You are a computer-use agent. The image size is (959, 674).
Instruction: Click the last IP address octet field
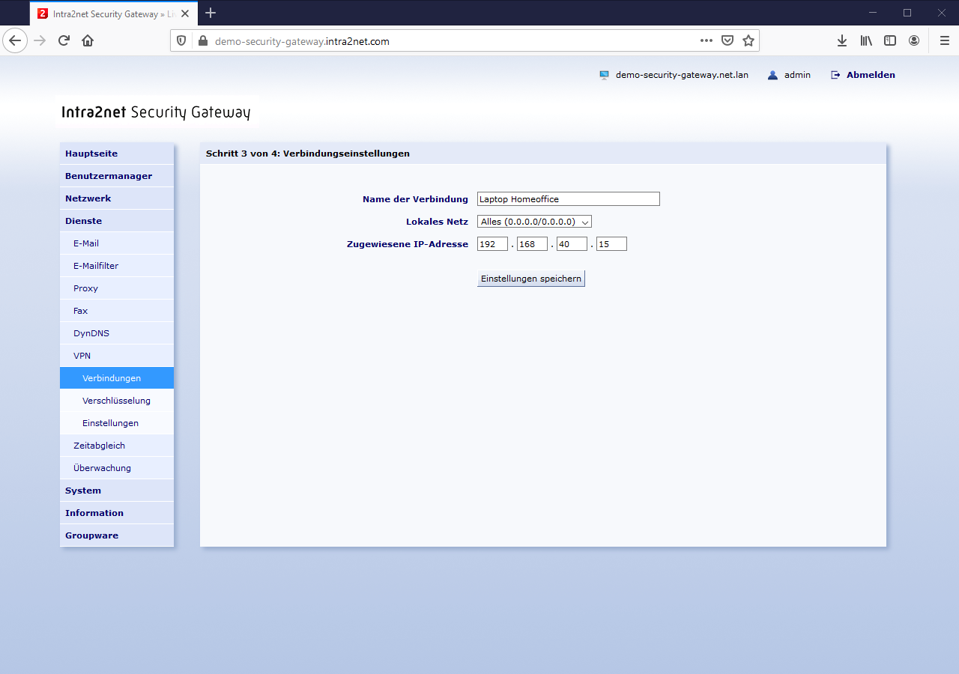coord(611,244)
